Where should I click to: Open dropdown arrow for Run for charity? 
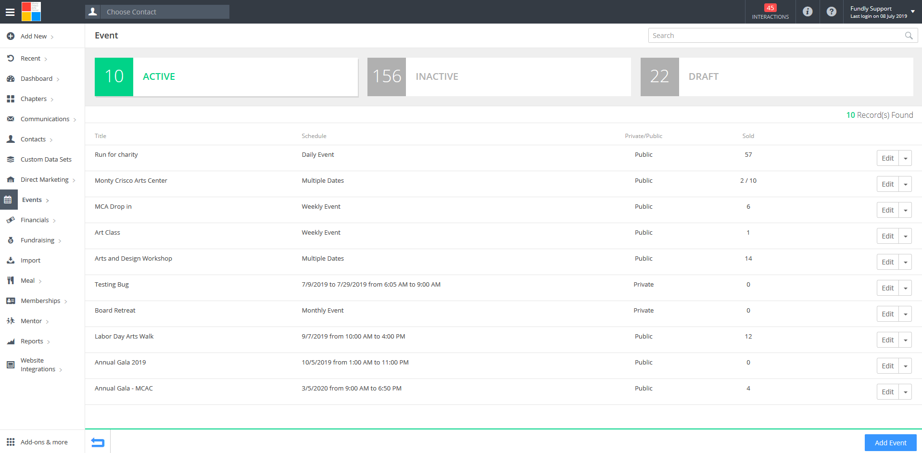[905, 158]
